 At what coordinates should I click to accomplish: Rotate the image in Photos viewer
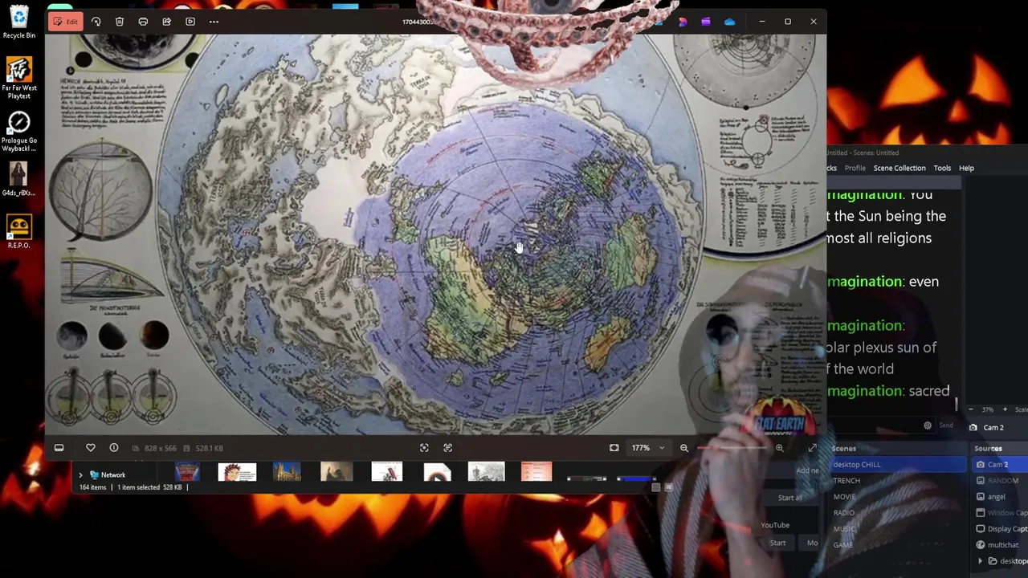[x=96, y=22]
